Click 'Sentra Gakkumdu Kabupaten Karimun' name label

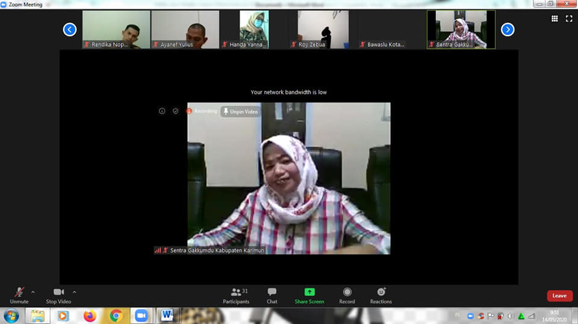(217, 250)
